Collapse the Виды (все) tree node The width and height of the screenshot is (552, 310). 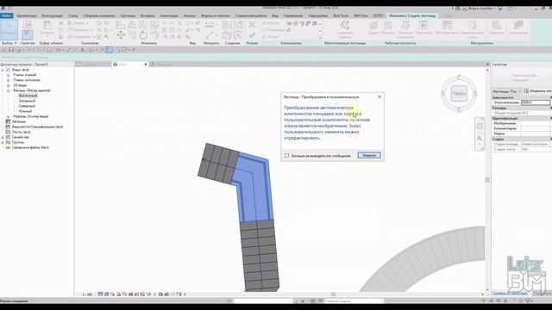(3, 70)
